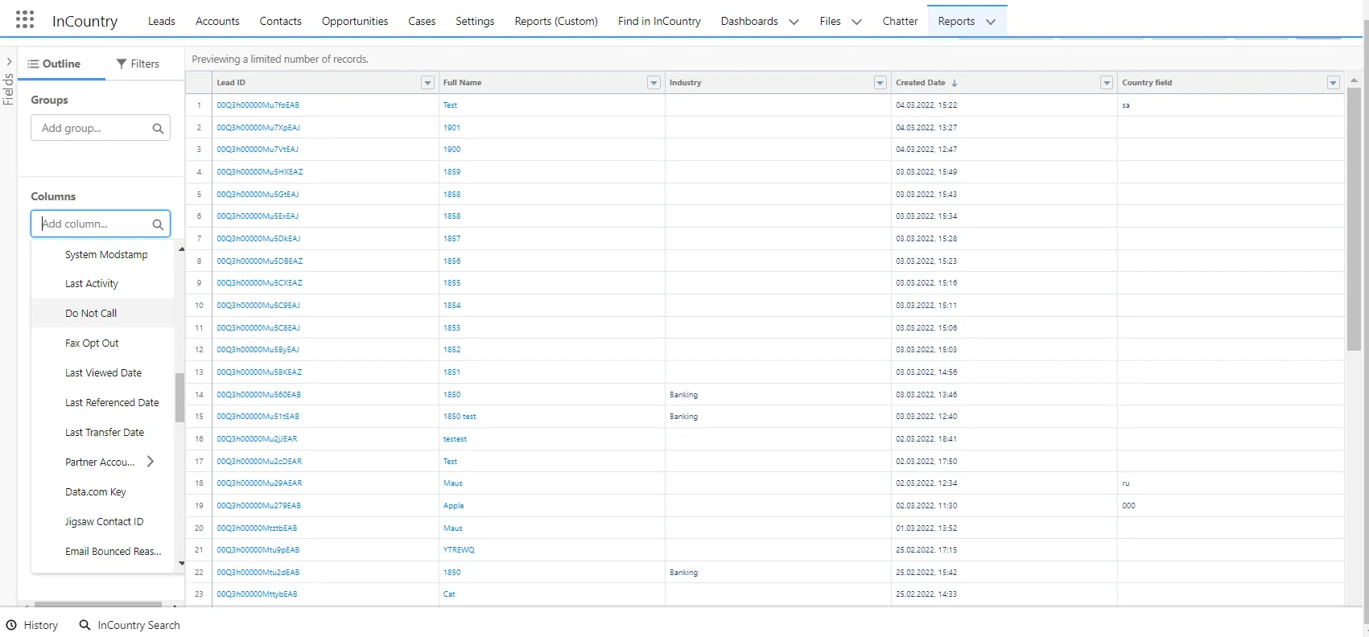Expand the Partner Account submenu chevron

[151, 462]
